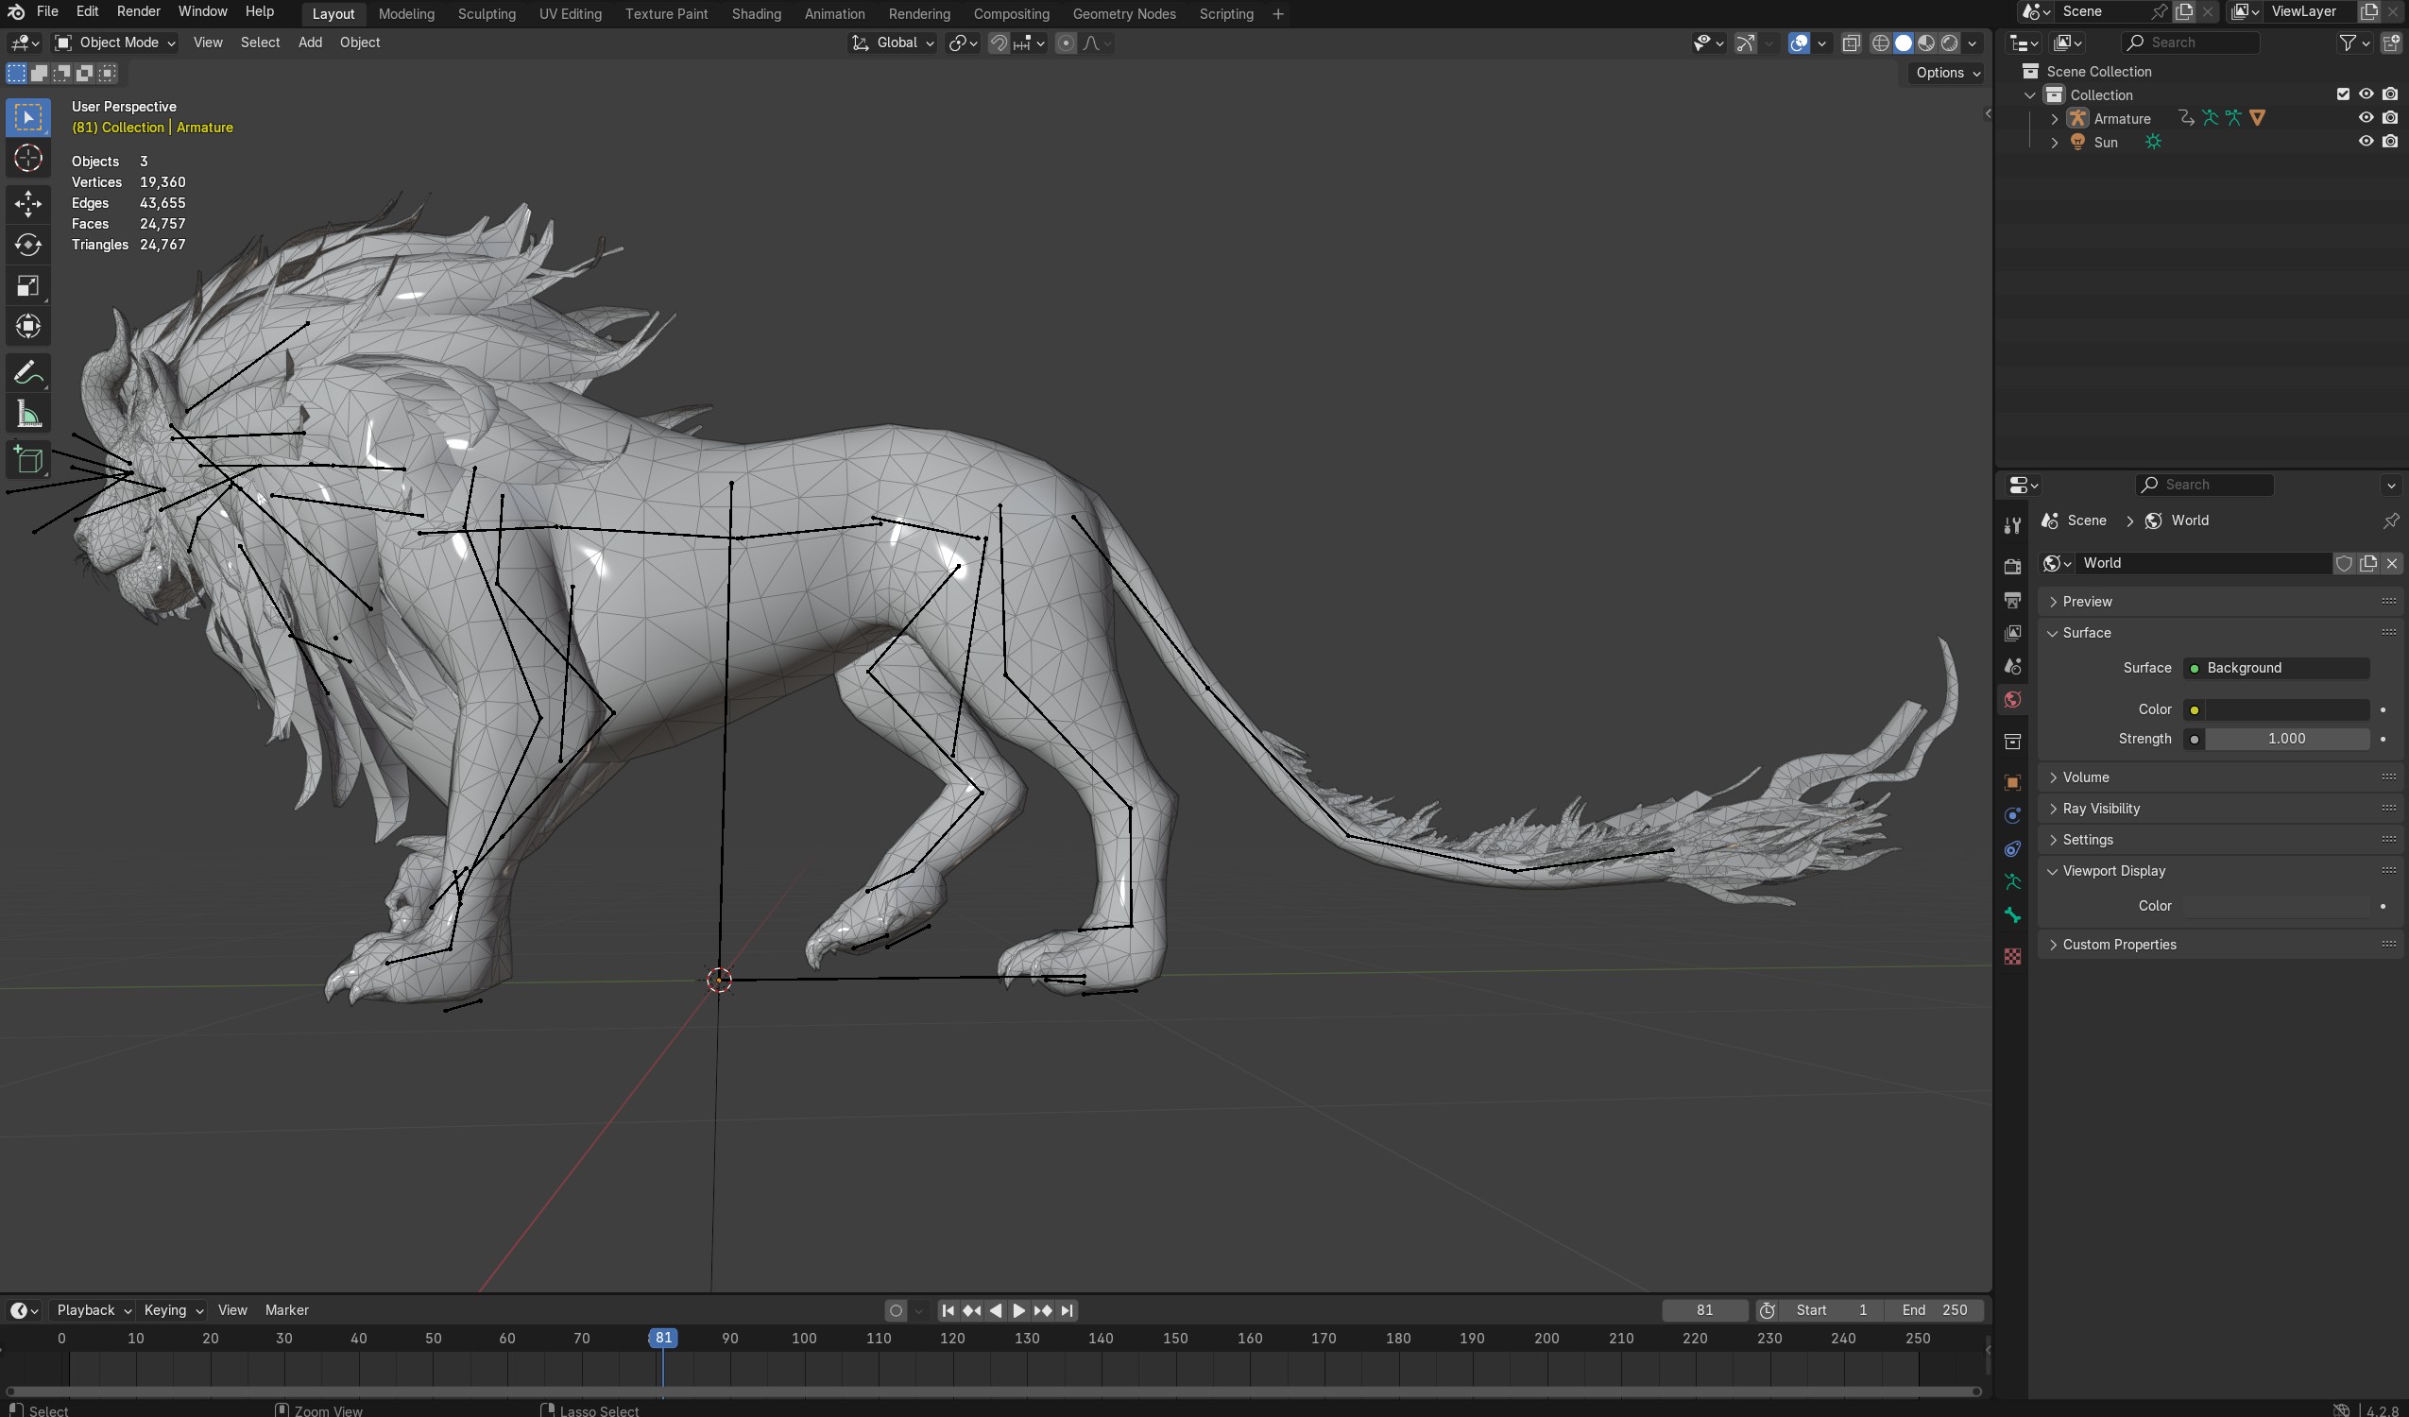Hide the Armature in viewport
Screen dimensions: 2409x1417
(x=2365, y=117)
